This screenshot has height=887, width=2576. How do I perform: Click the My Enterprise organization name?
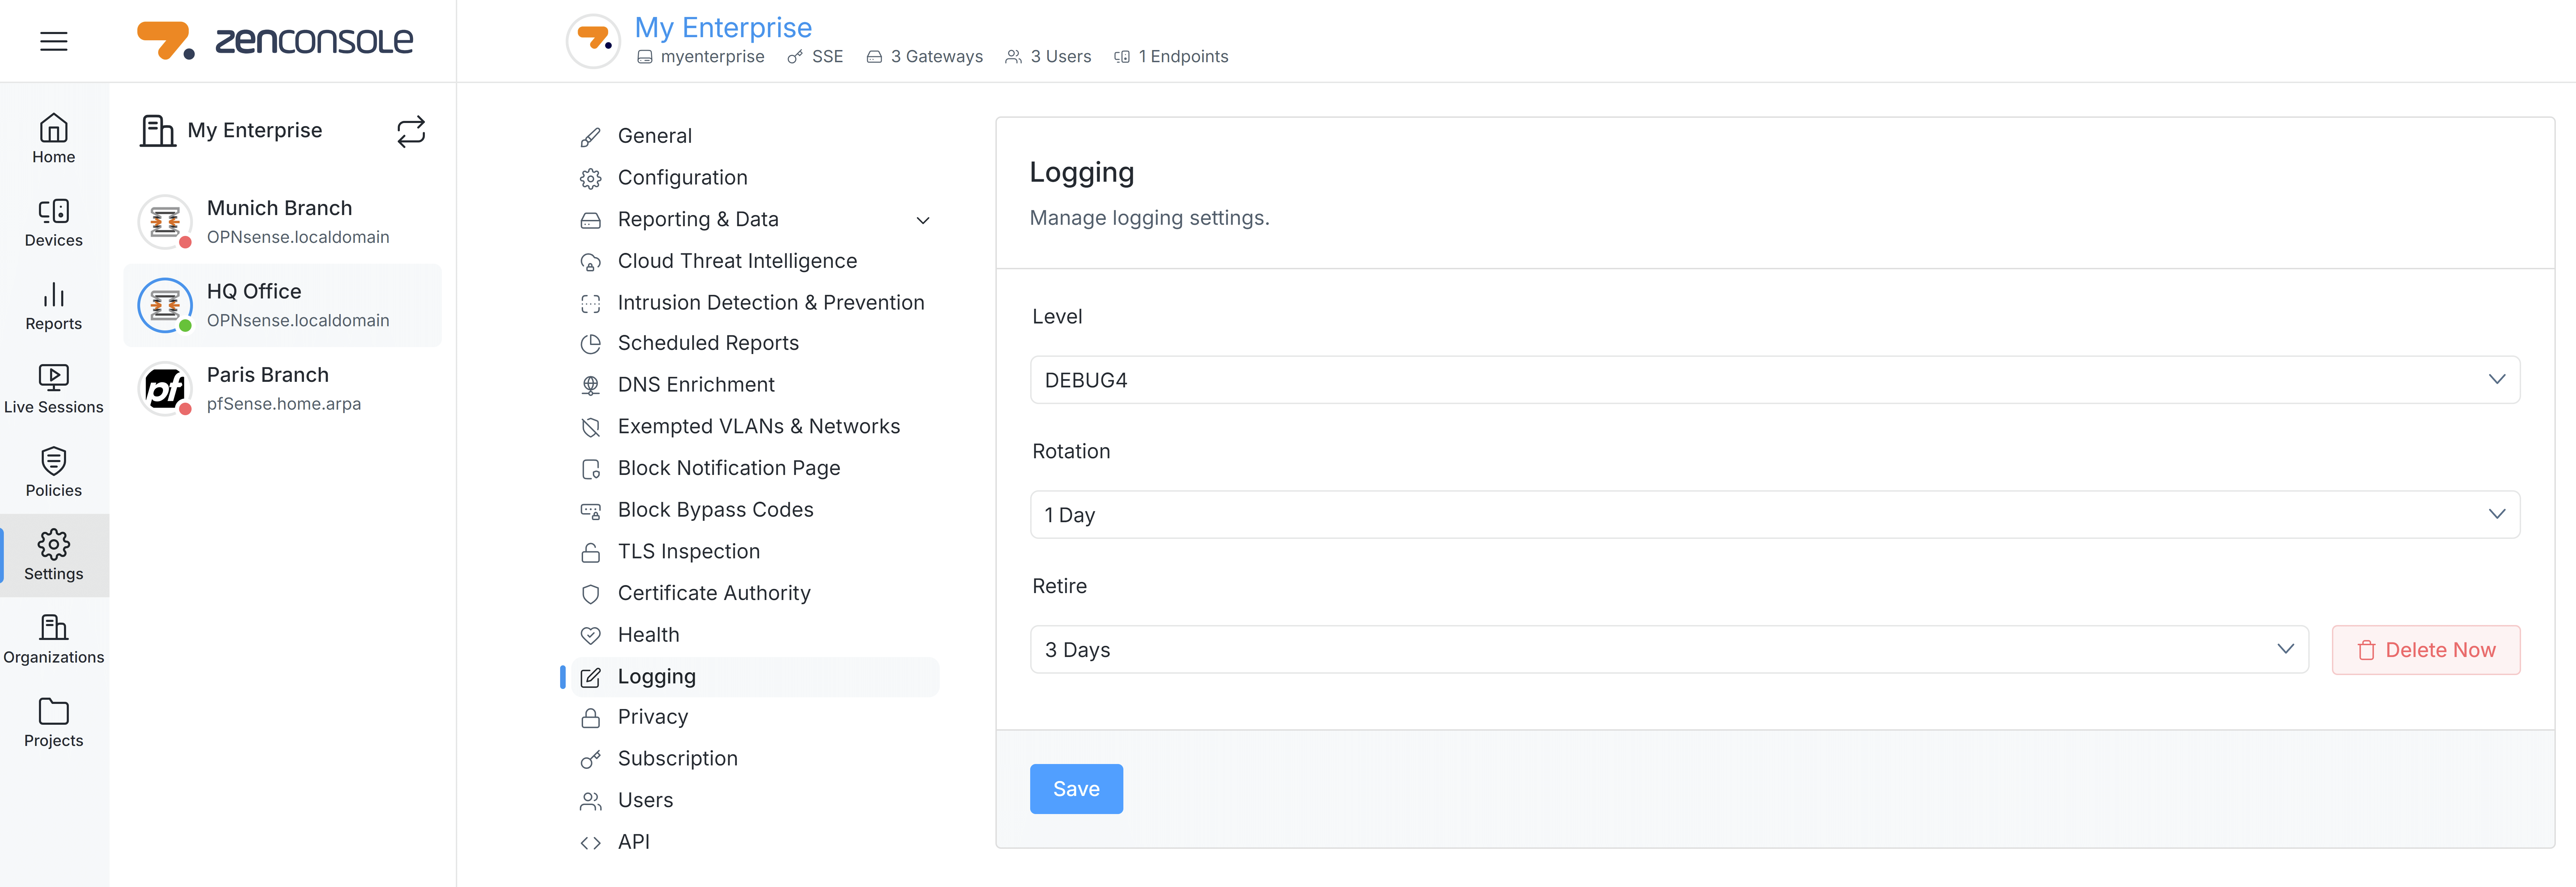255,131
